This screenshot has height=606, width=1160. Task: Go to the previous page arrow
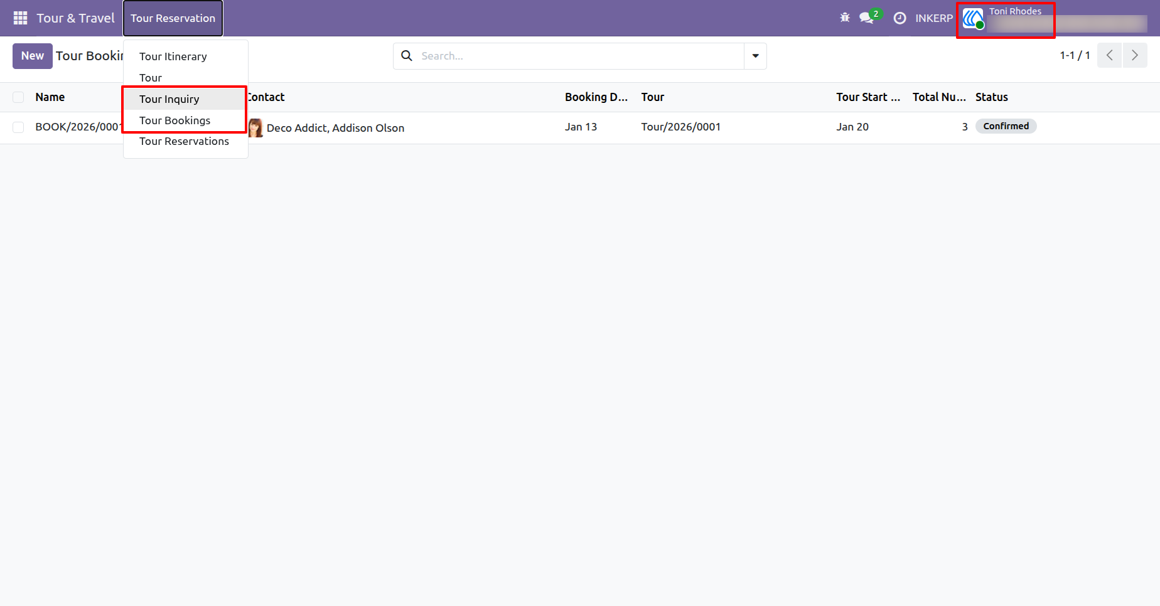coord(1109,55)
